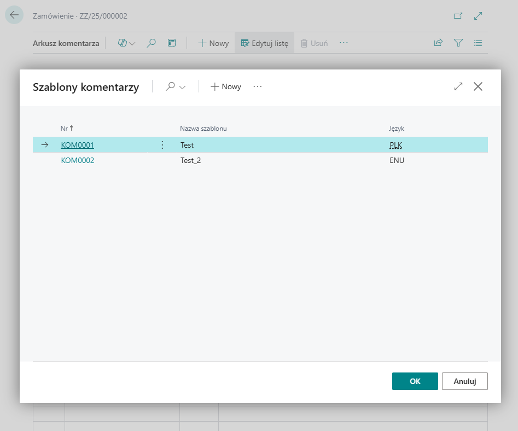Click the back arrow button

14,15
